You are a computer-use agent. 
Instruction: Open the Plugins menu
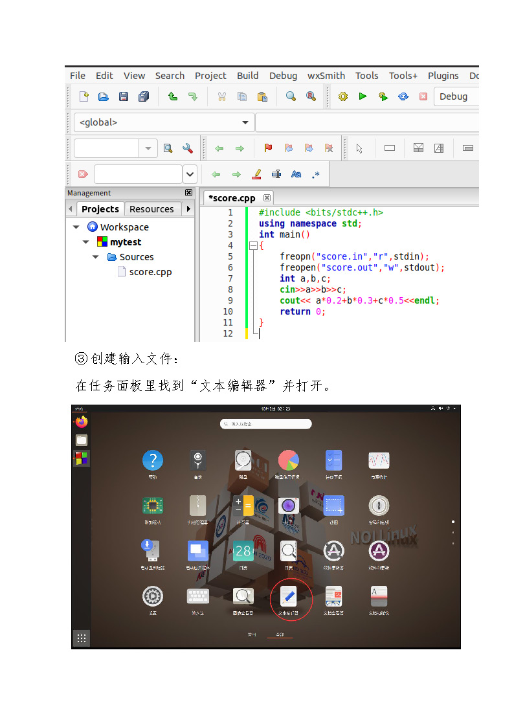pyautogui.click(x=443, y=76)
